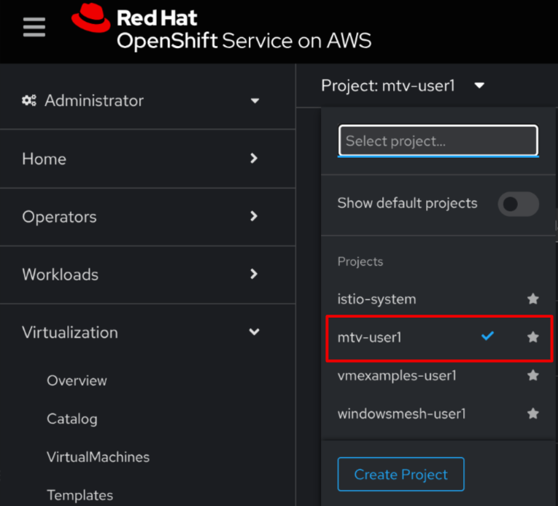This screenshot has width=558, height=506.
Task: Toggle Show default projects switch
Action: (x=518, y=204)
